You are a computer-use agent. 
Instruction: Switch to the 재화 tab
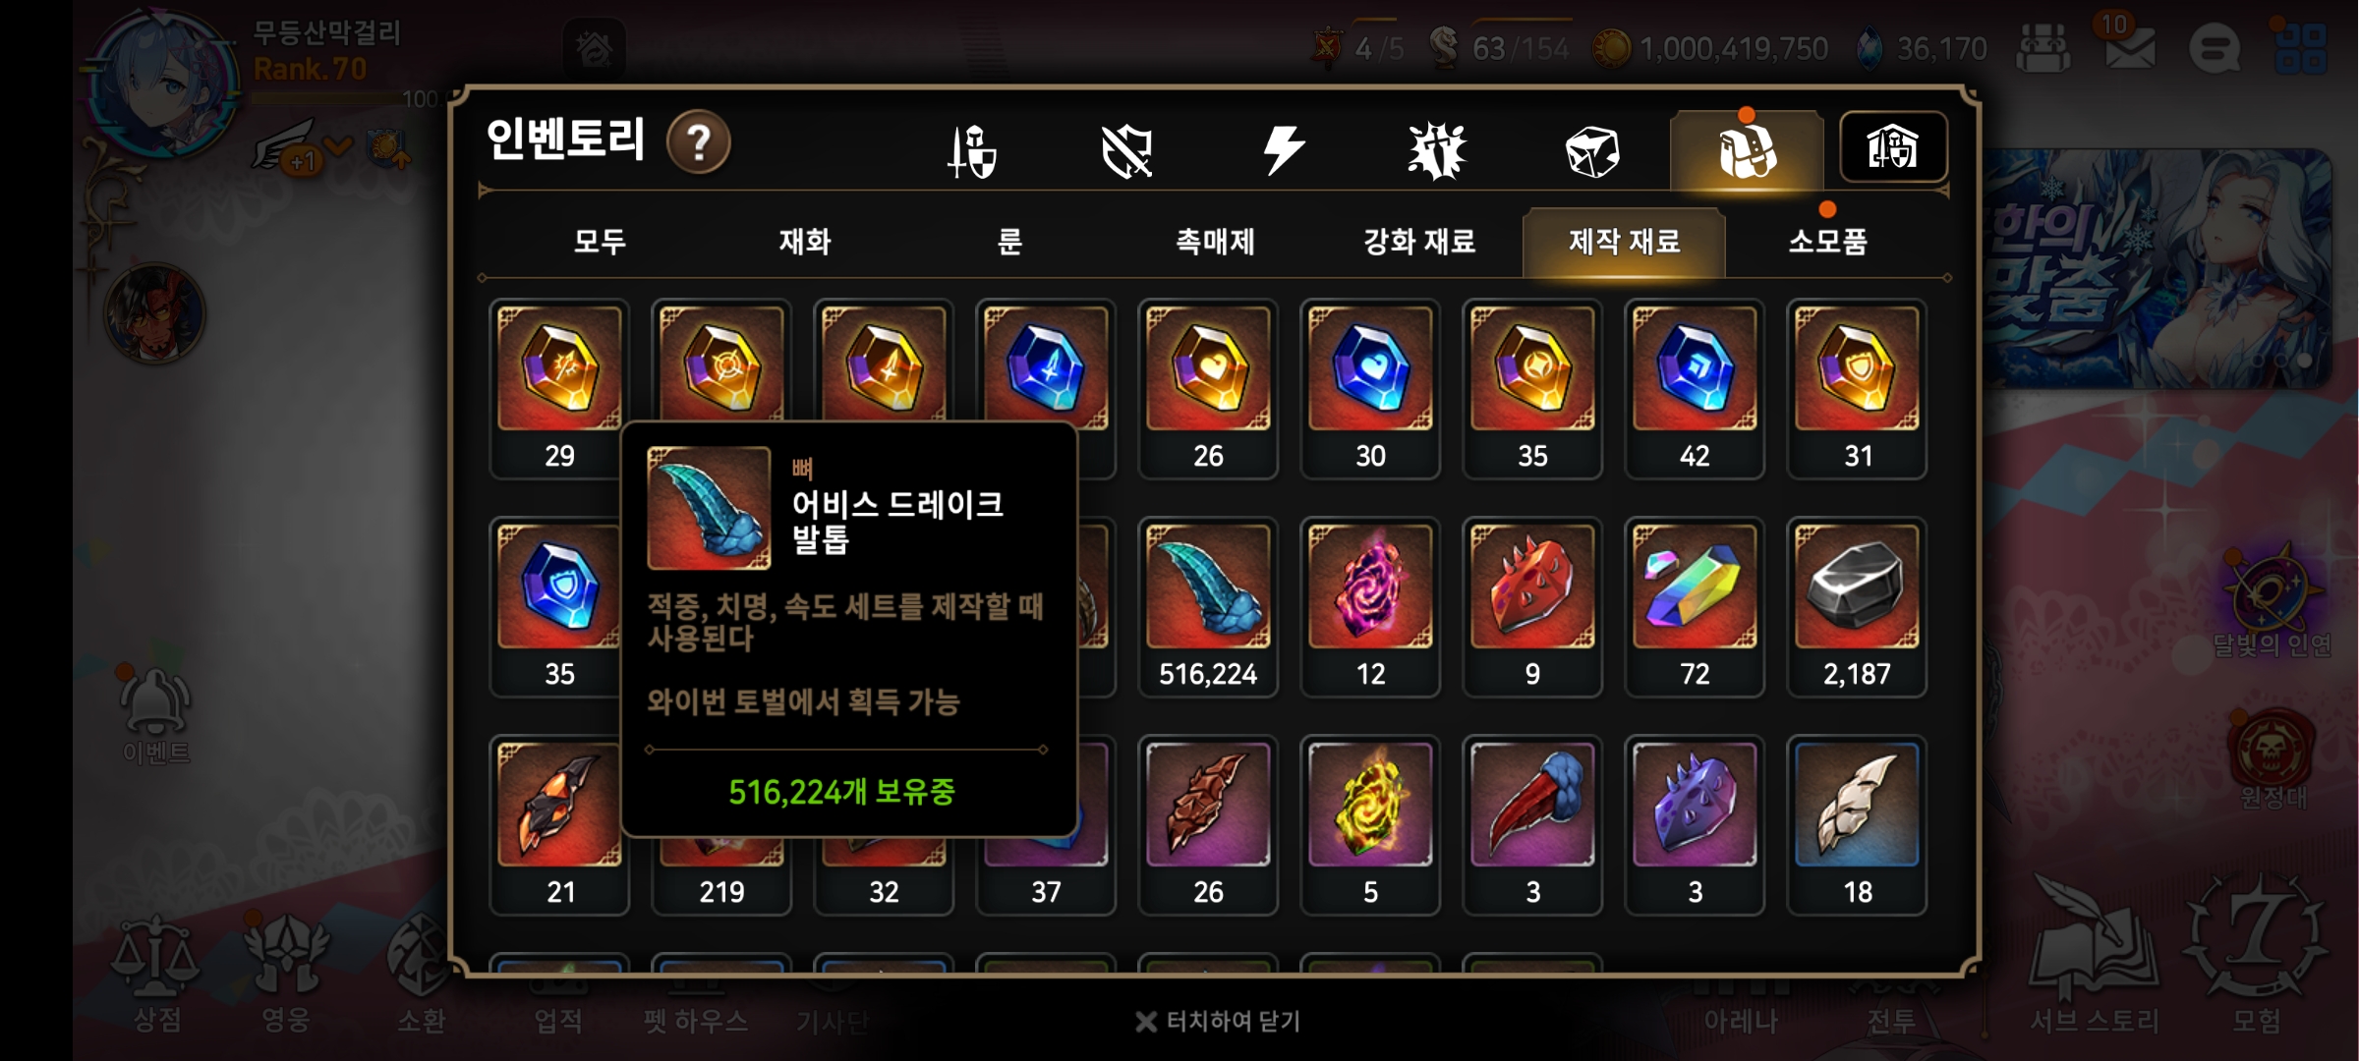(805, 242)
